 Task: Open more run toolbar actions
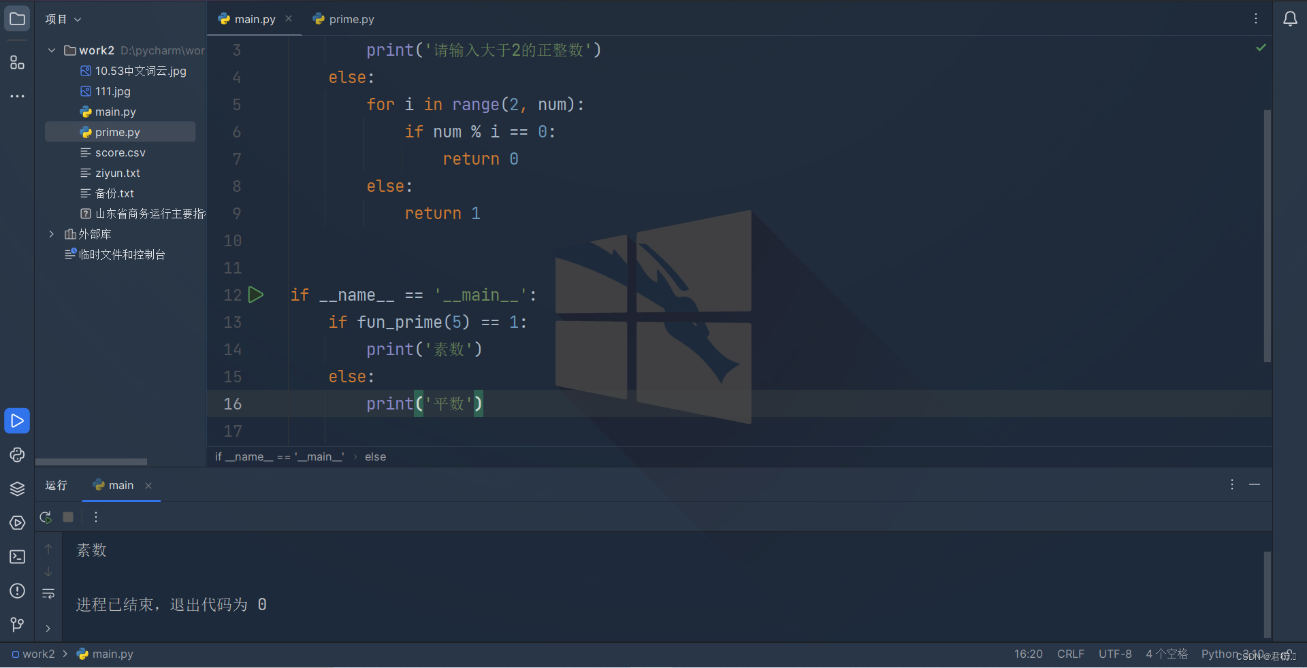(x=96, y=517)
